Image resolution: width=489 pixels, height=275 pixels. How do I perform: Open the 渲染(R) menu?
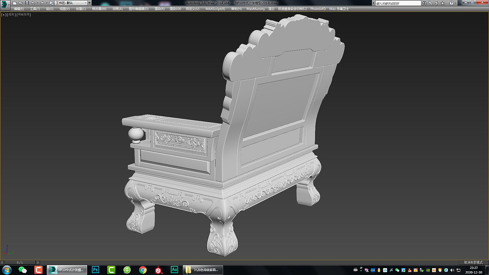point(160,9)
